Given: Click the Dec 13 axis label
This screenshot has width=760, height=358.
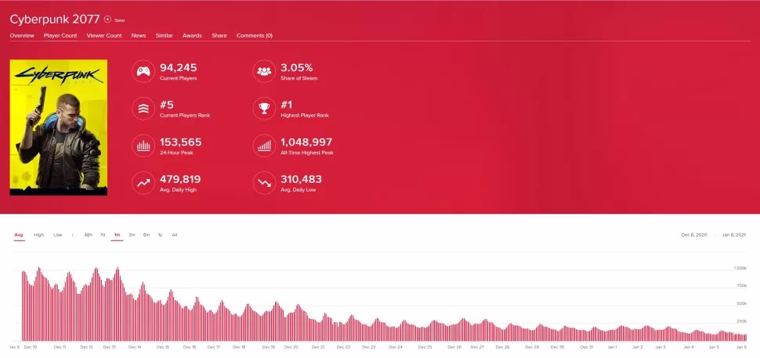Looking at the screenshot, I should [110, 347].
